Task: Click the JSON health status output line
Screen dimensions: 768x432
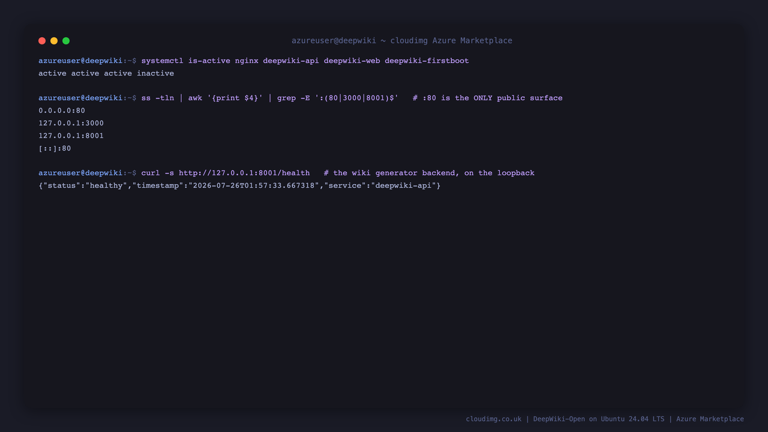Action: coord(239,185)
